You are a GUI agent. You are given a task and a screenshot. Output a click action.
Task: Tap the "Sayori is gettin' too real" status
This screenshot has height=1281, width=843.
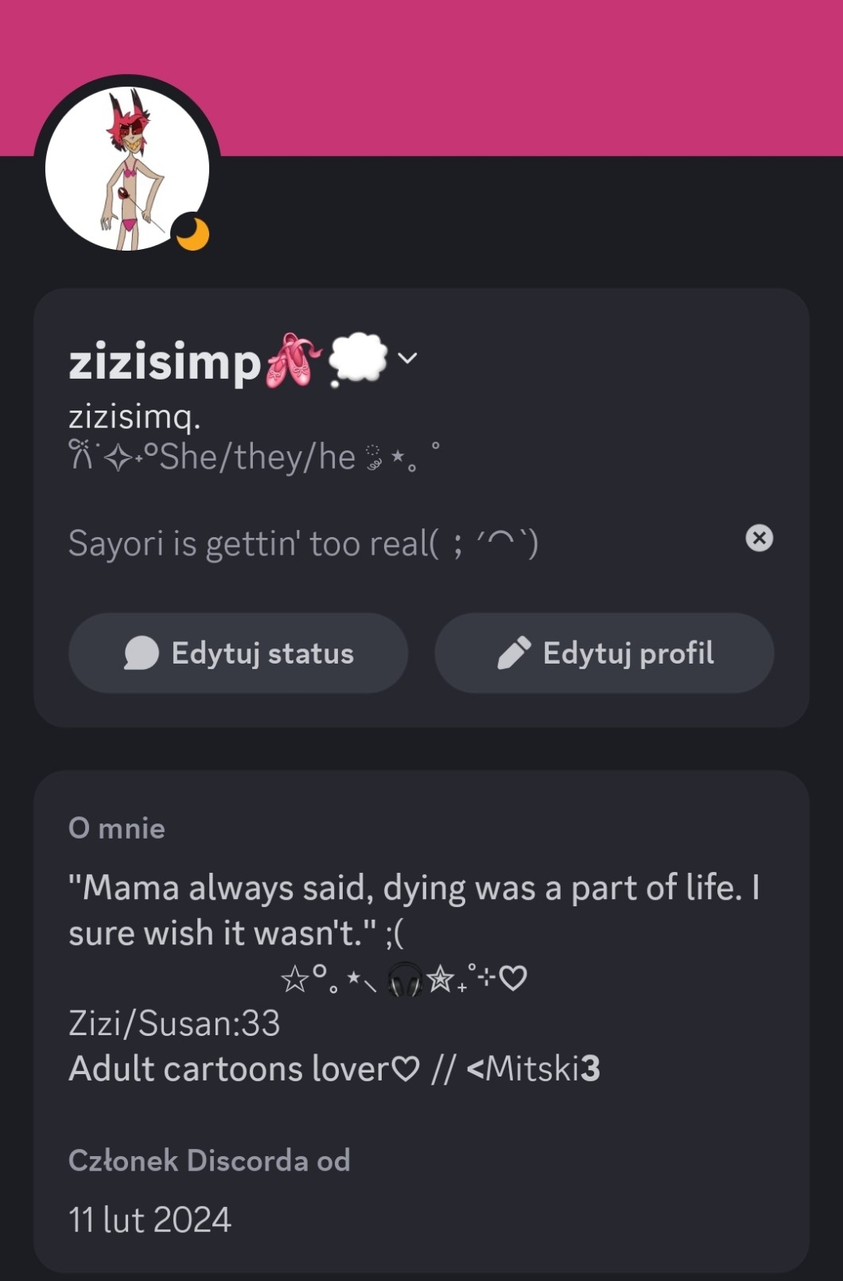click(302, 544)
